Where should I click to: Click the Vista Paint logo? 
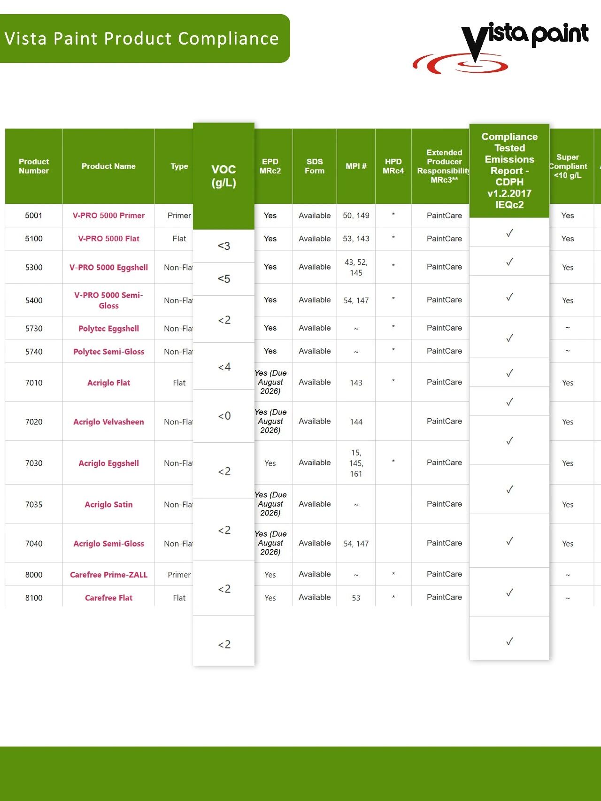pyautogui.click(x=501, y=48)
